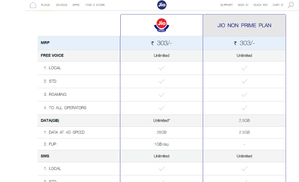This screenshot has width=299, height=182.
Task: Click Prime checkmark in SMS Local row
Action: 162,169
